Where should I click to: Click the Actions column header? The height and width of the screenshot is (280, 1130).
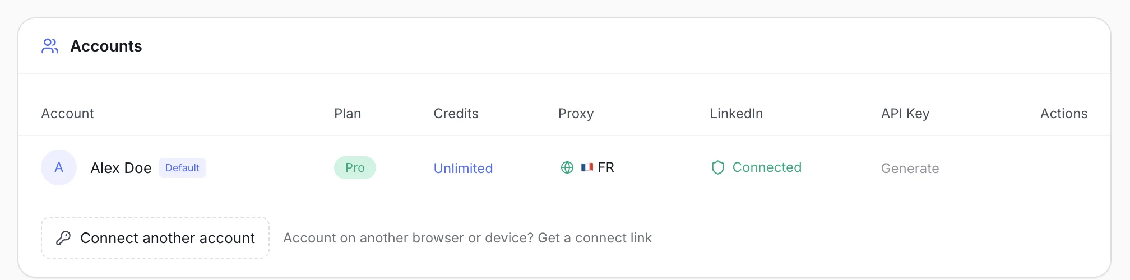(x=1064, y=114)
